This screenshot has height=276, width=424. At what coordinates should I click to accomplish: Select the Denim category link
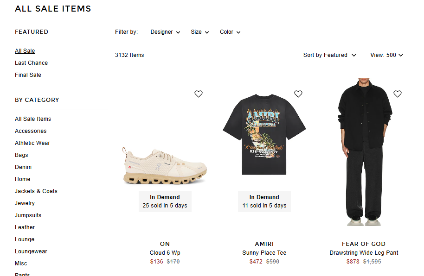point(23,167)
